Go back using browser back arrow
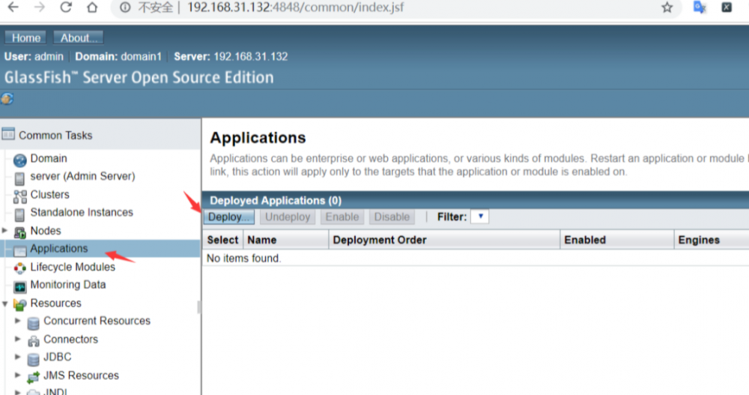The image size is (749, 395). tap(13, 7)
